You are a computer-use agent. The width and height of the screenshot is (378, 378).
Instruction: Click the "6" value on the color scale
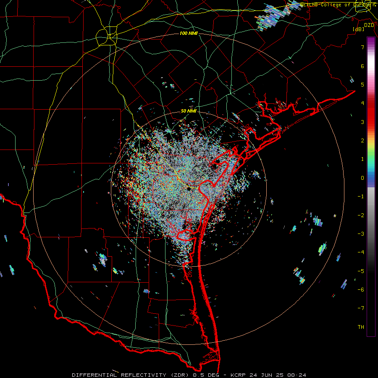(362, 66)
